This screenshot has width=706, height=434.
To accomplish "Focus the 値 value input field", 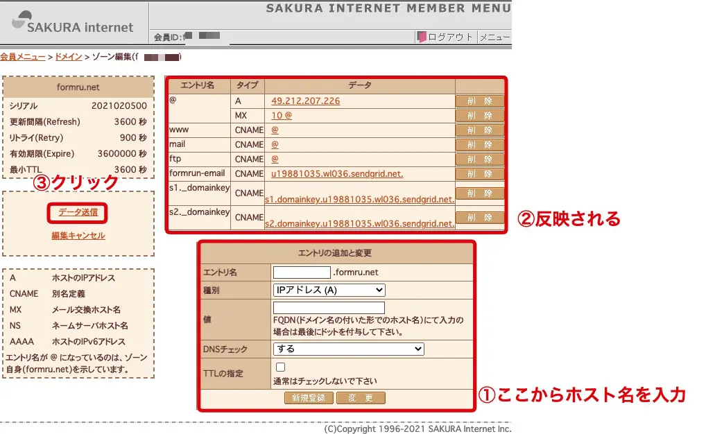I will click(x=329, y=308).
